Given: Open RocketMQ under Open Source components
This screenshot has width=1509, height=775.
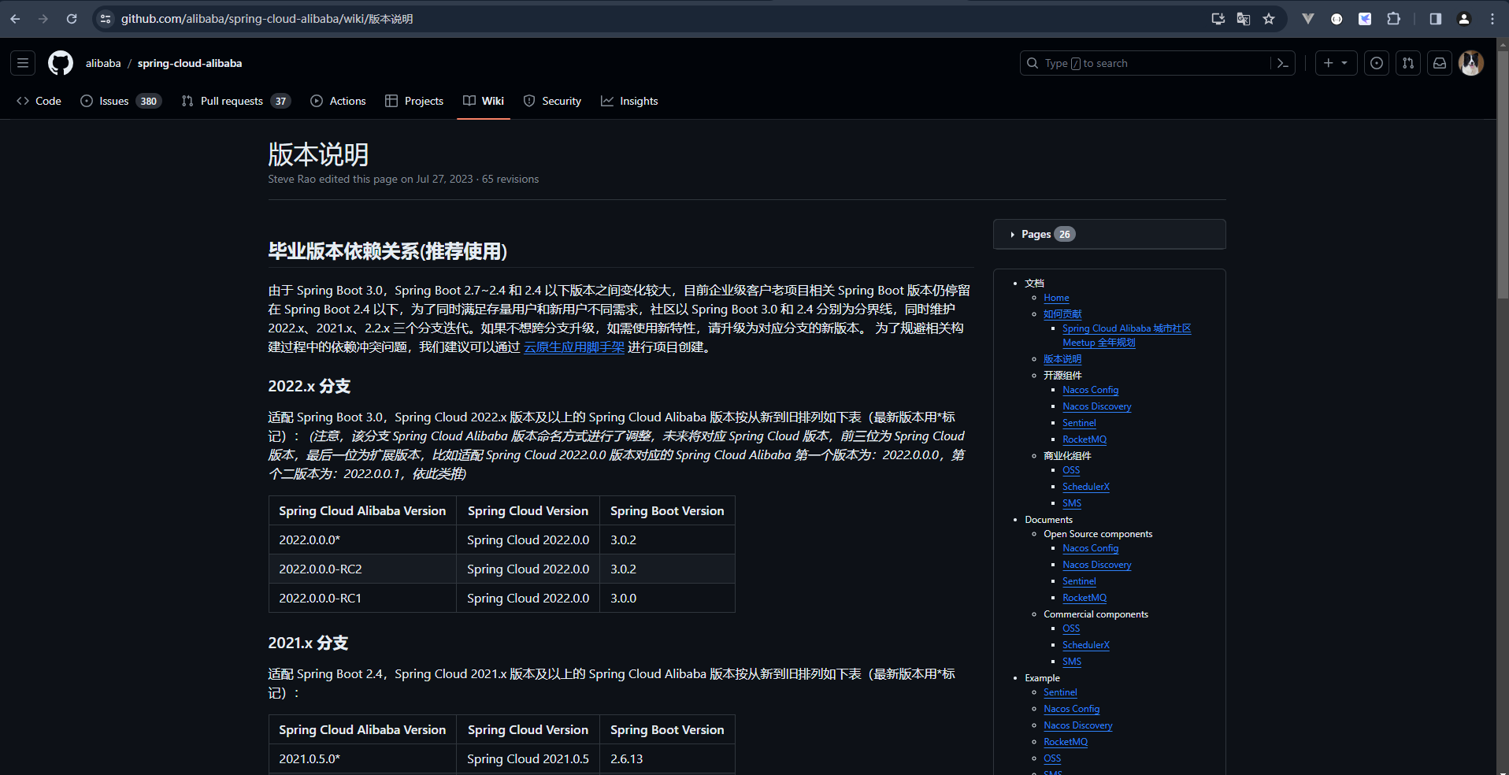Looking at the screenshot, I should pyautogui.click(x=1084, y=598).
